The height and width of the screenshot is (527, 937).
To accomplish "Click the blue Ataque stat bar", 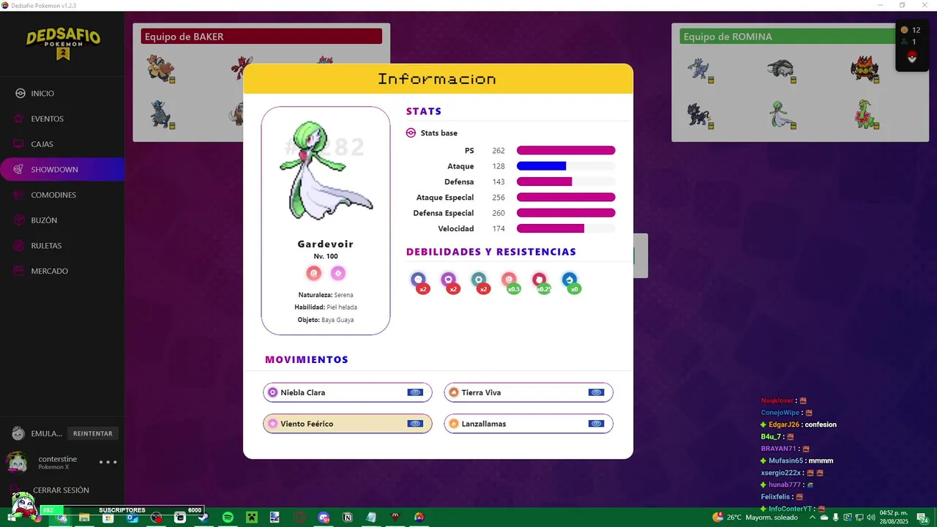I will (x=541, y=166).
